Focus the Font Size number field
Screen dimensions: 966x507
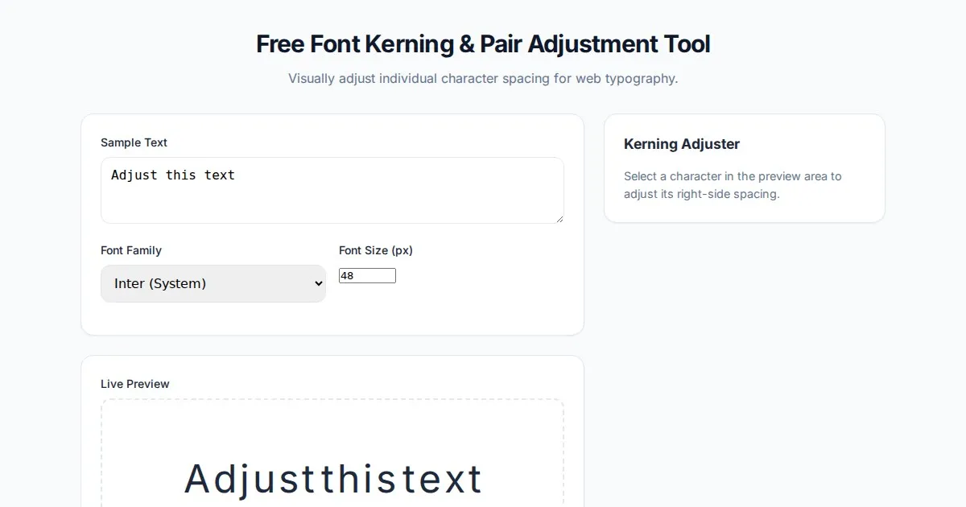point(367,276)
